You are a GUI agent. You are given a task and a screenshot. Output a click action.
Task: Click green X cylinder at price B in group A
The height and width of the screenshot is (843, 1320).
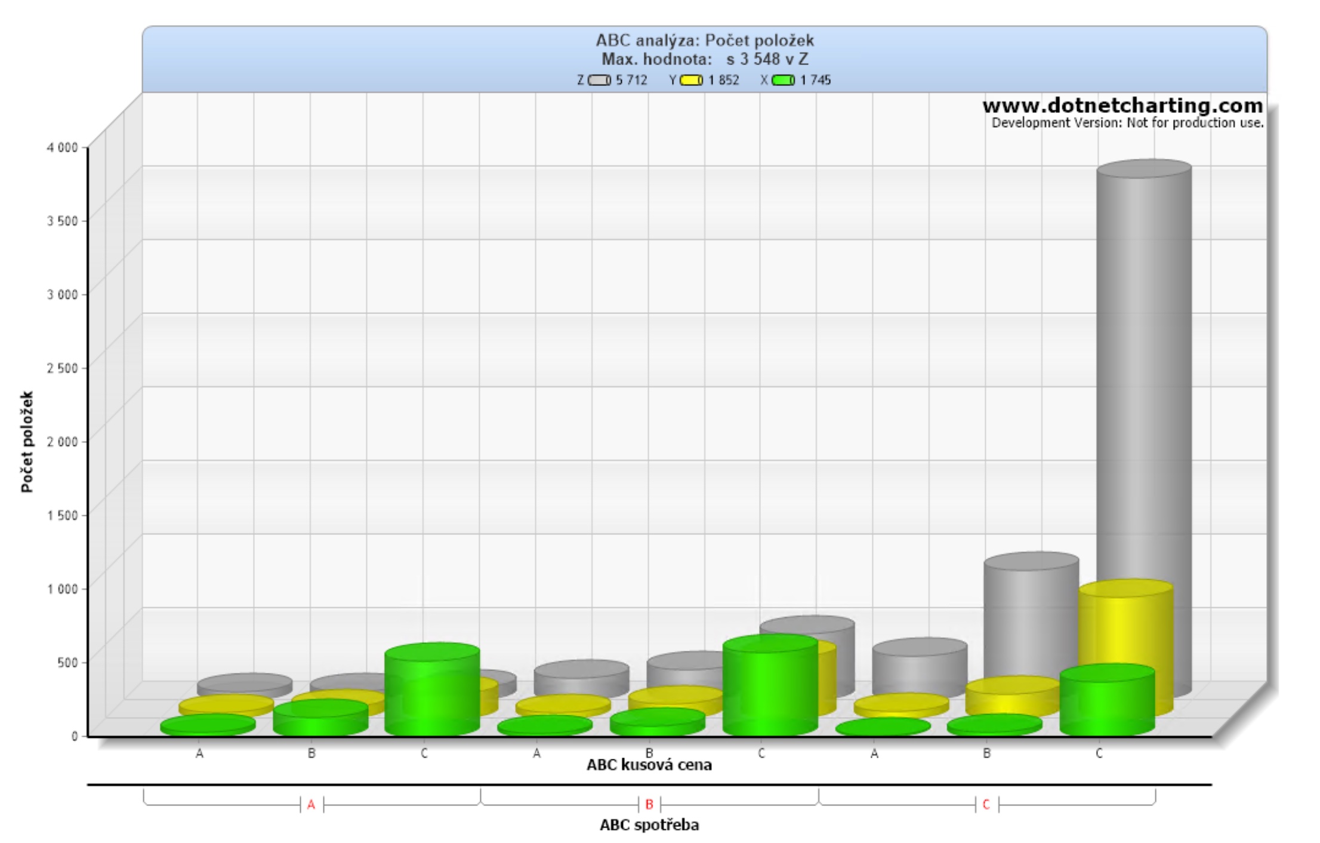(x=320, y=716)
